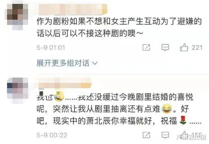Click the chevron beside 展开更多组对话
The height and width of the screenshot is (144, 209).
[x=95, y=63]
